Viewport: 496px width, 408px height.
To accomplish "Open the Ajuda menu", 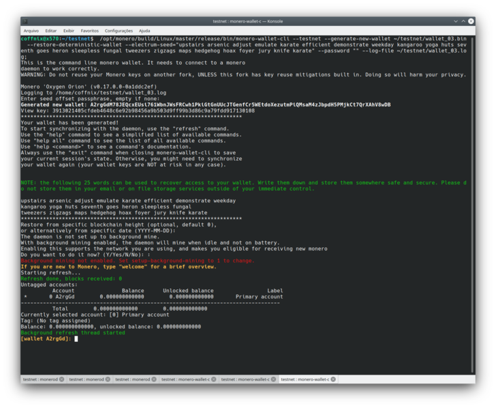I will [144, 31].
